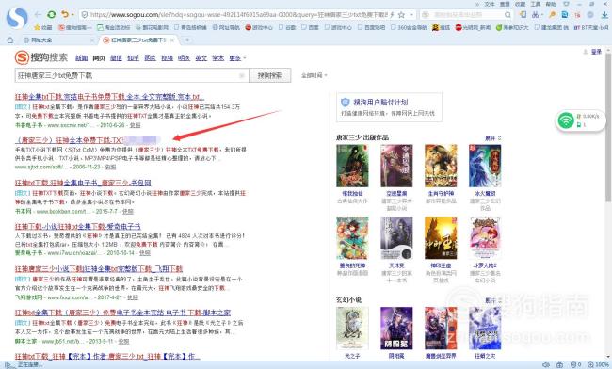Expand the 更多 categories dropdown

point(237,58)
